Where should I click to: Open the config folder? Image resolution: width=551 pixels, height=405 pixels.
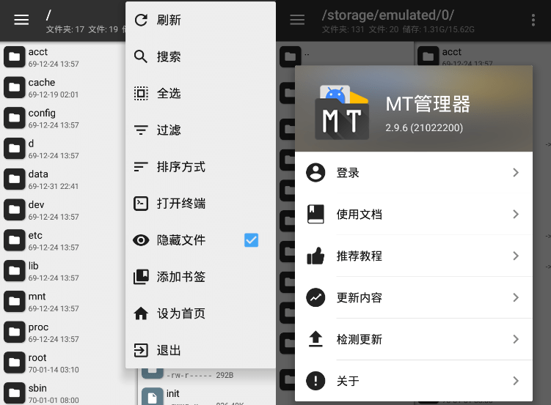pyautogui.click(x=63, y=118)
